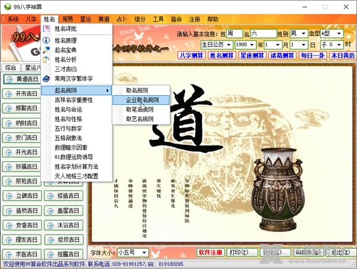Viewport: 357px width, 269px height.
Task: Choose 姓名字划计算方法 menu entry
Action: coord(77,167)
